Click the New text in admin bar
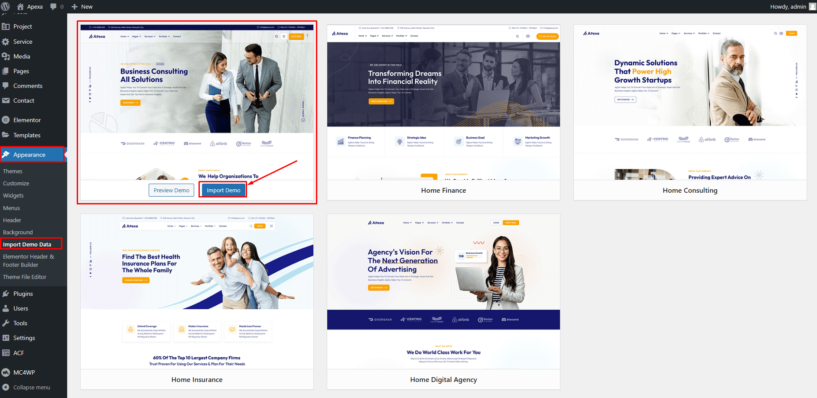Image resolution: width=817 pixels, height=398 pixels. point(87,6)
